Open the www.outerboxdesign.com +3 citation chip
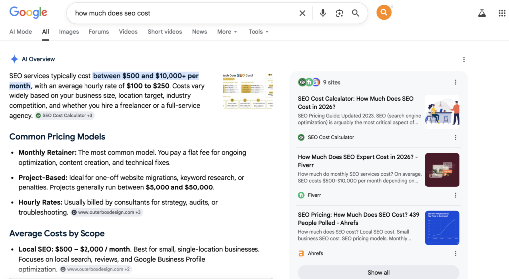 pyautogui.click(x=106, y=212)
